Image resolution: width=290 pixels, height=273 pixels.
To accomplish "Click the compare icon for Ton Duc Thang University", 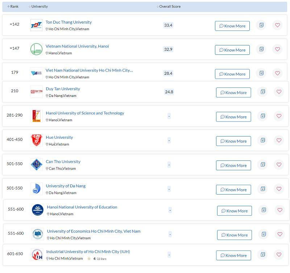I will 261,25.
